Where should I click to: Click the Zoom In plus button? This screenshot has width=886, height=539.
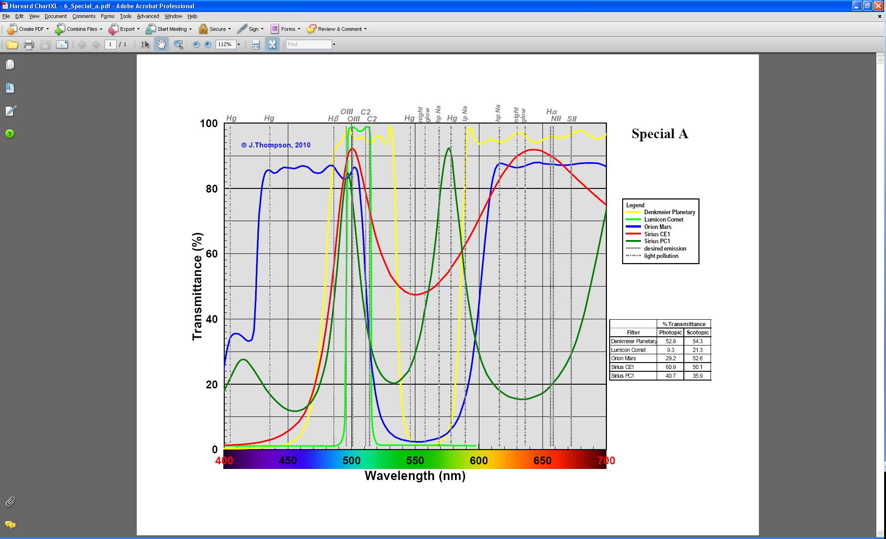point(208,45)
